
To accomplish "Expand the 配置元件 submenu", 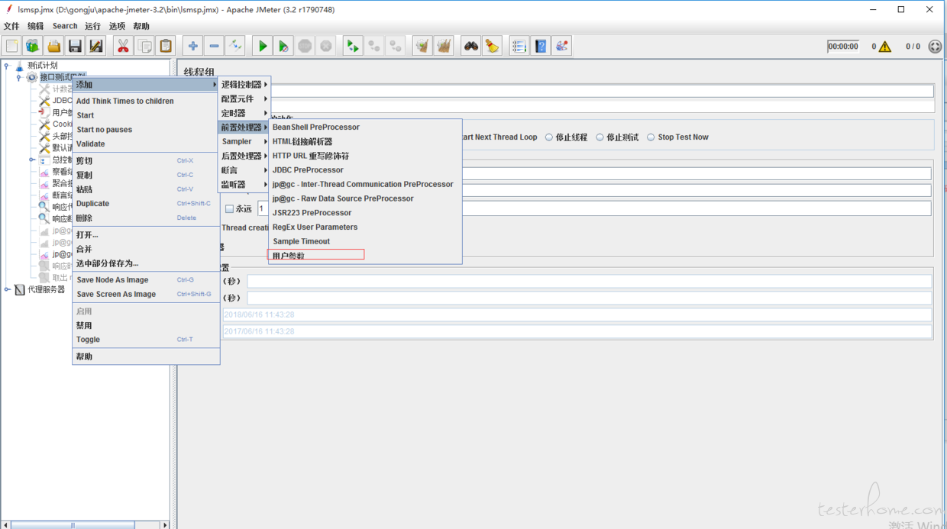I will coord(244,98).
